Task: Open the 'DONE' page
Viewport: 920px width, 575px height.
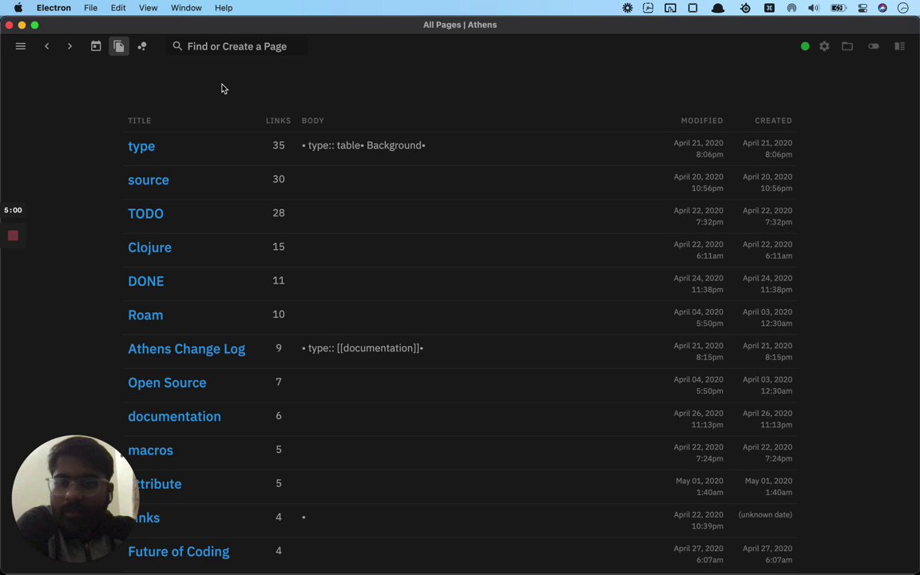Action: (x=146, y=281)
